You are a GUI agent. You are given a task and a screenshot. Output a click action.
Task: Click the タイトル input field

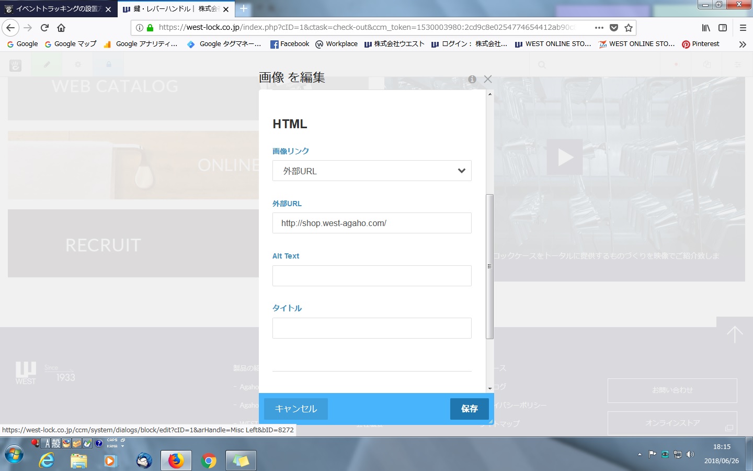click(x=372, y=328)
